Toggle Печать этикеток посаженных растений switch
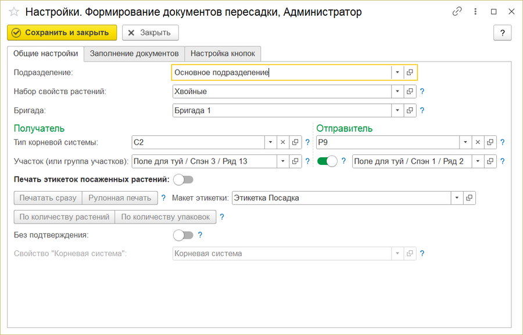This screenshot has width=523, height=335. [x=183, y=180]
